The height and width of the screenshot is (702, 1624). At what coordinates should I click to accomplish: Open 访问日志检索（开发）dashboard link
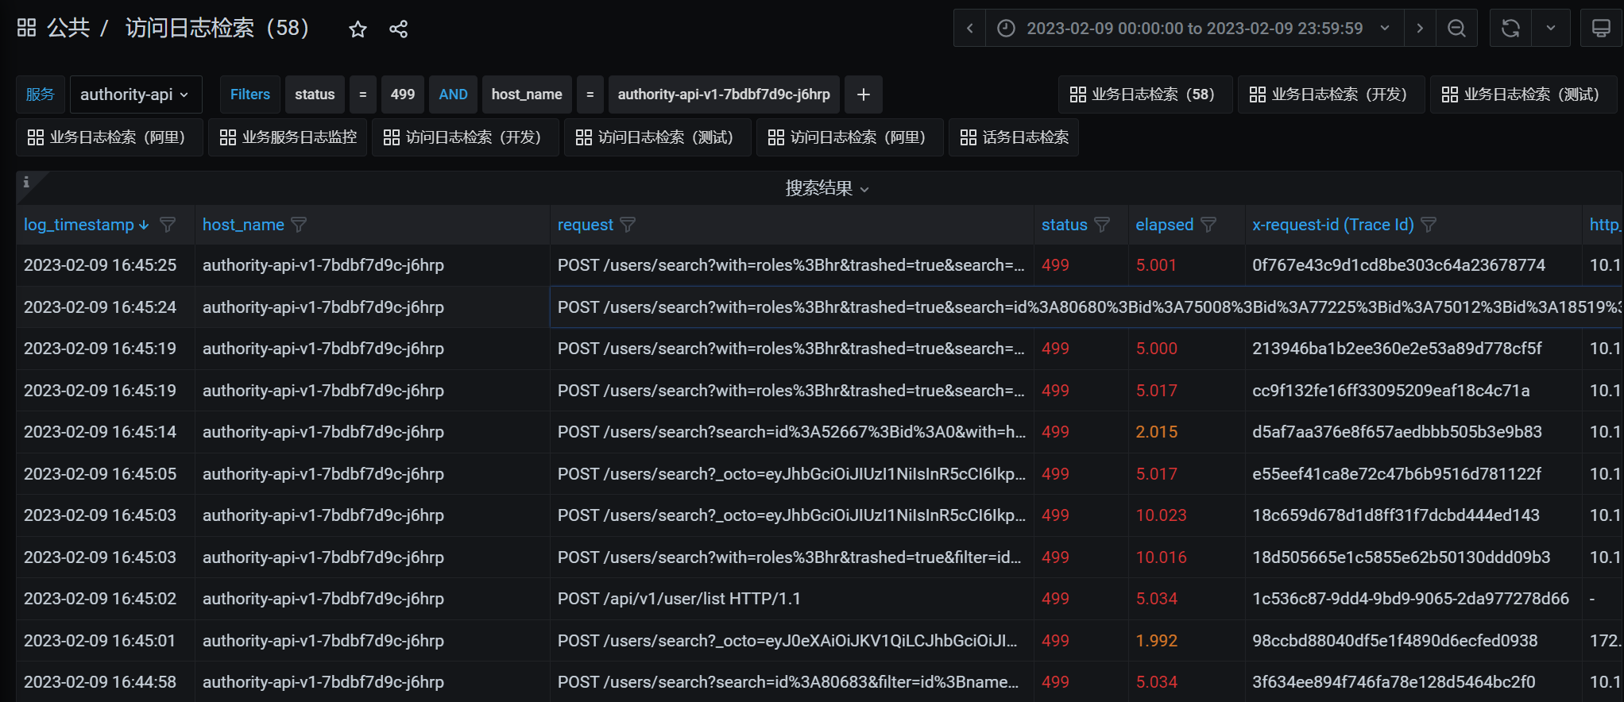[x=466, y=137]
